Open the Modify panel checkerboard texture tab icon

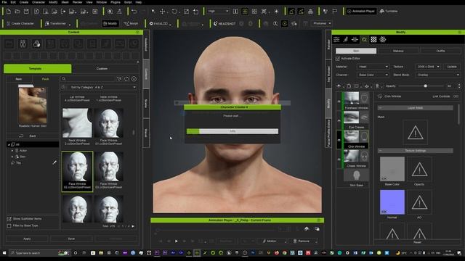373,39
